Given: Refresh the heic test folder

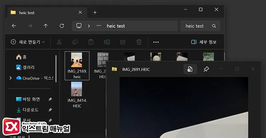Looking at the screenshot, I should pos(62,26).
